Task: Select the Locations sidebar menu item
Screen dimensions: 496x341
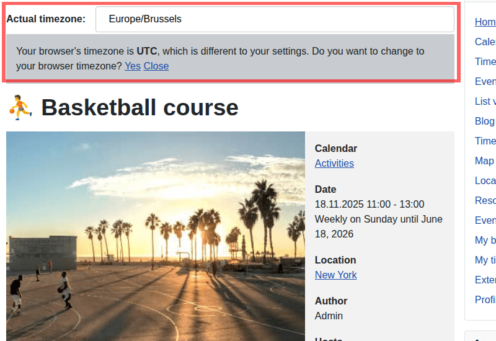Action: pos(485,180)
